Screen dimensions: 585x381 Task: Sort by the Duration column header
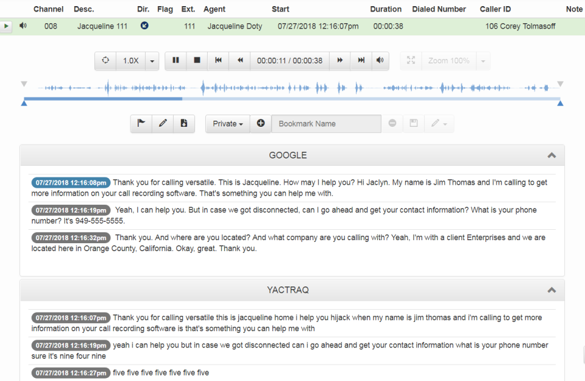(386, 9)
